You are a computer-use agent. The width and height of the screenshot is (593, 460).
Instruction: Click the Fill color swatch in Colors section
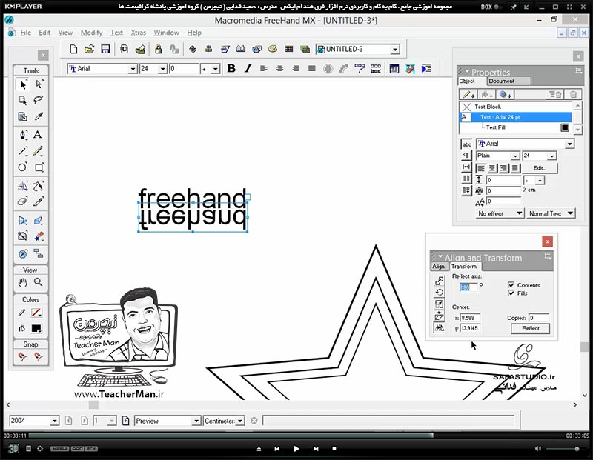[36, 328]
